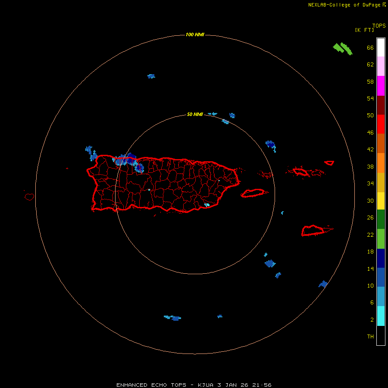The image size is (388, 388).
Task: Select the 18 legend value
Action: click(x=370, y=252)
